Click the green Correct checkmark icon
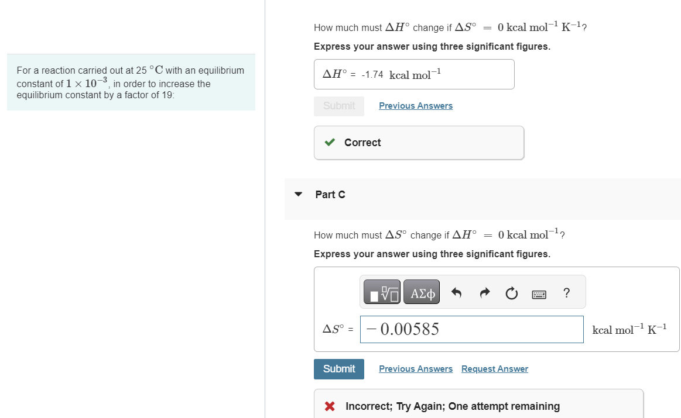Screen dimensions: 681x418 point(330,142)
